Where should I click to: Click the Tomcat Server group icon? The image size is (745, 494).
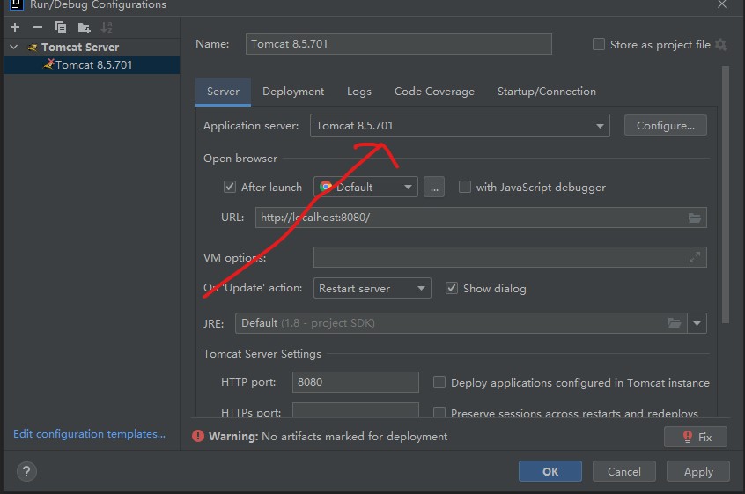[x=33, y=47]
